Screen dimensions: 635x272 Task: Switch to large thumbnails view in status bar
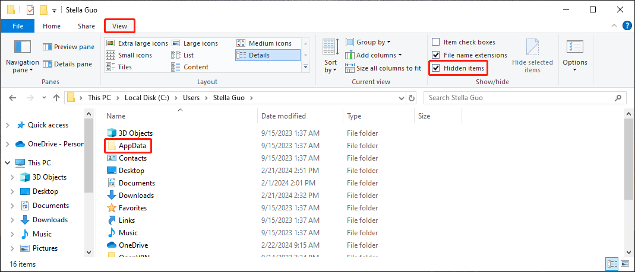pyautogui.click(x=624, y=264)
